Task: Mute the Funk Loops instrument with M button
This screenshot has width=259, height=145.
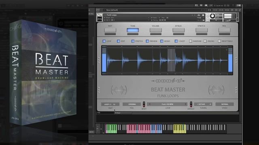Action: point(208,20)
